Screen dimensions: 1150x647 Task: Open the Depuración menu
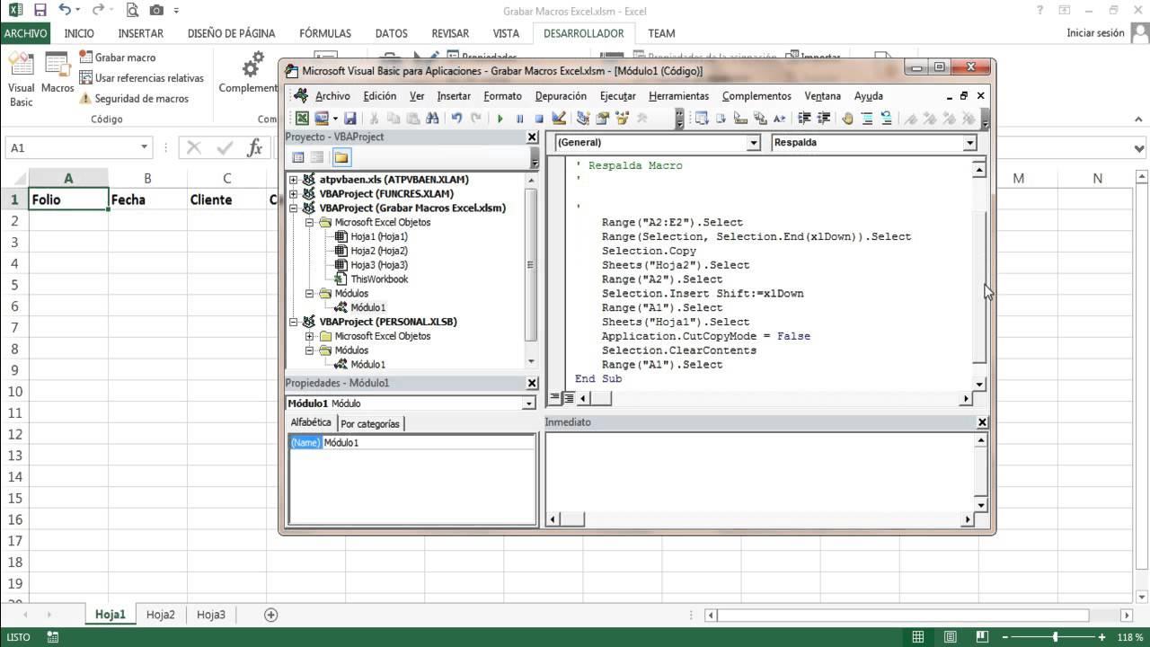tap(561, 96)
